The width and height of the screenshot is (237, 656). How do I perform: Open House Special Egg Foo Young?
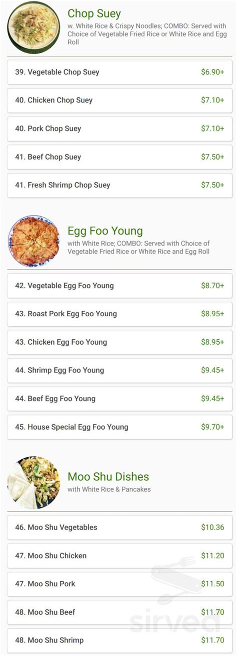point(119,427)
